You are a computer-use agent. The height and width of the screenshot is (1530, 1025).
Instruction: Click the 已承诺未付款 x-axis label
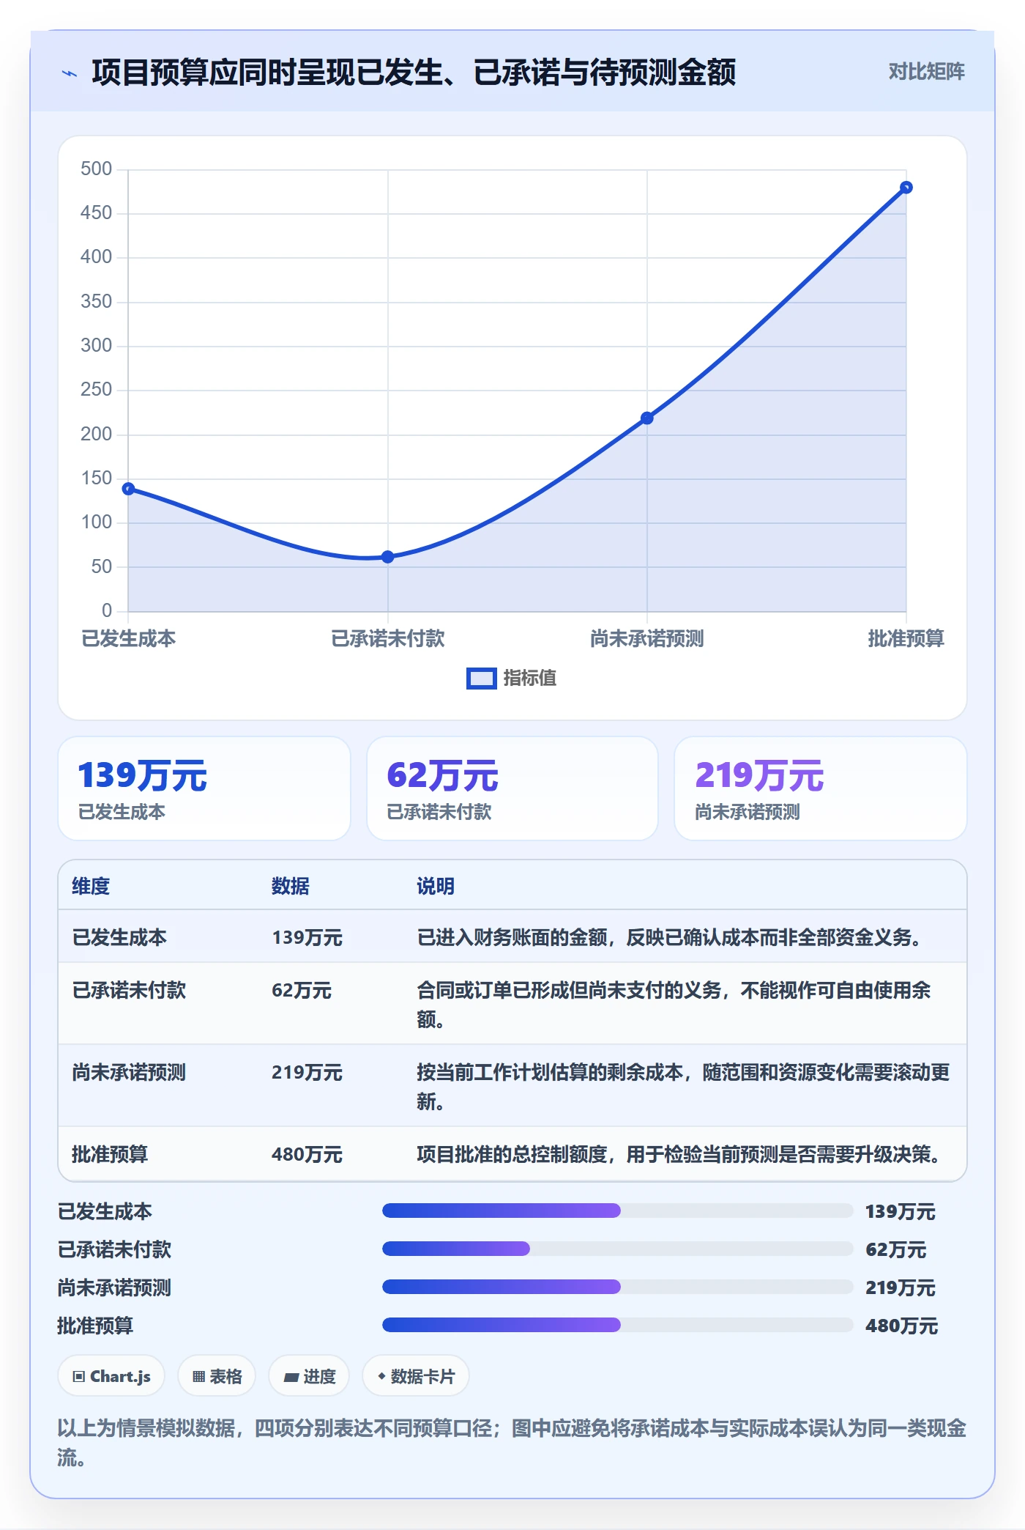[x=388, y=639]
